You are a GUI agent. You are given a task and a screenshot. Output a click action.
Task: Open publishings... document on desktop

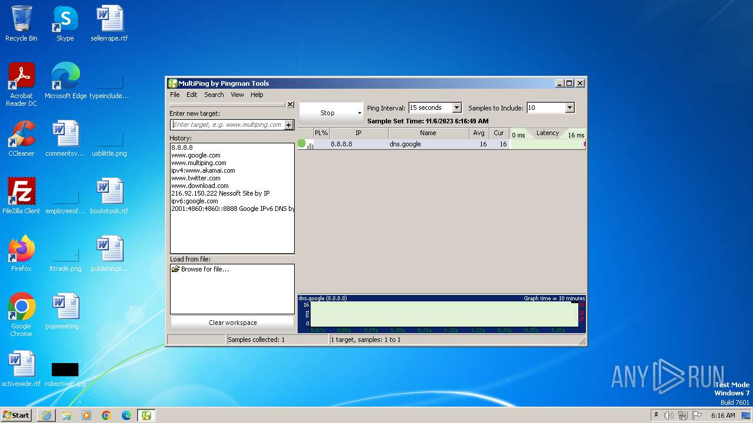coord(109,254)
